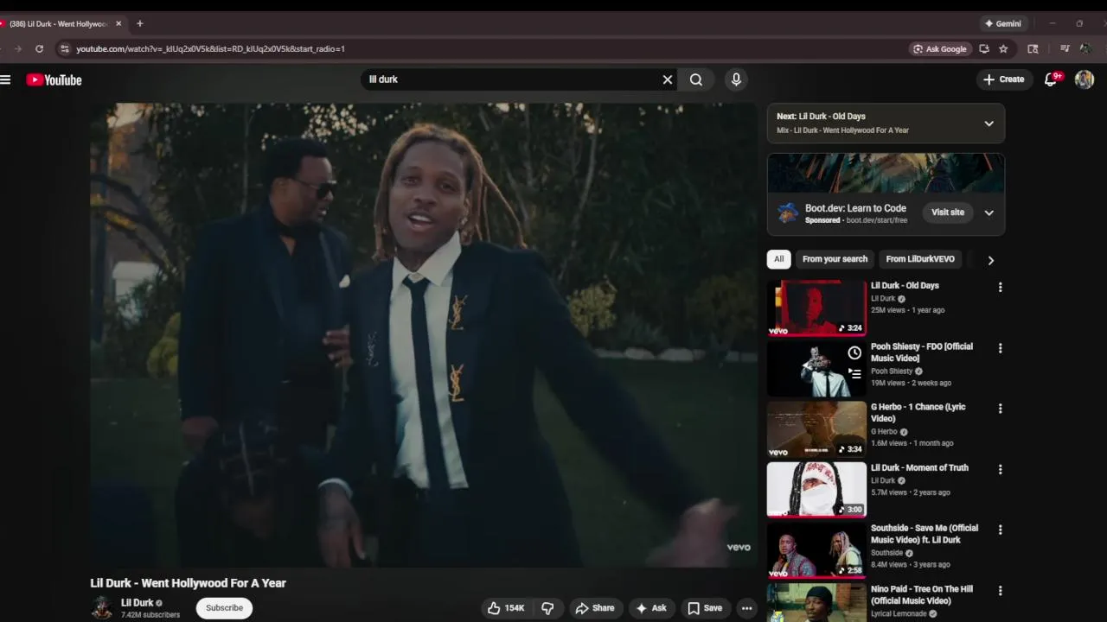Open more options for Nino Paid video
1107x622 pixels.
[x=1000, y=591]
